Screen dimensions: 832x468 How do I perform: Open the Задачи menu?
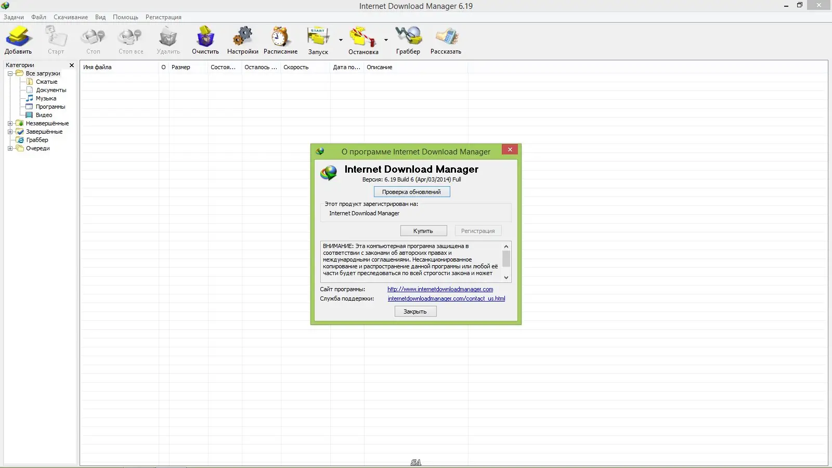point(14,17)
